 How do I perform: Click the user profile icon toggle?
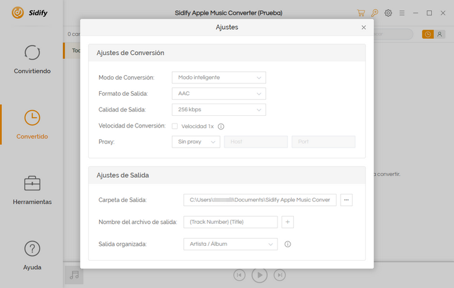[x=440, y=34]
